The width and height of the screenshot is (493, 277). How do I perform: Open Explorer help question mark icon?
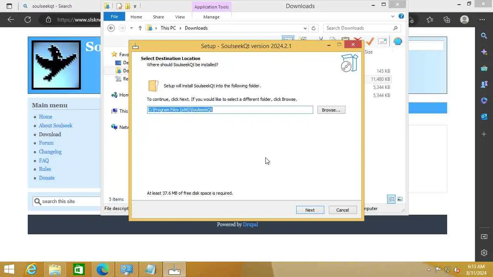click(x=401, y=17)
